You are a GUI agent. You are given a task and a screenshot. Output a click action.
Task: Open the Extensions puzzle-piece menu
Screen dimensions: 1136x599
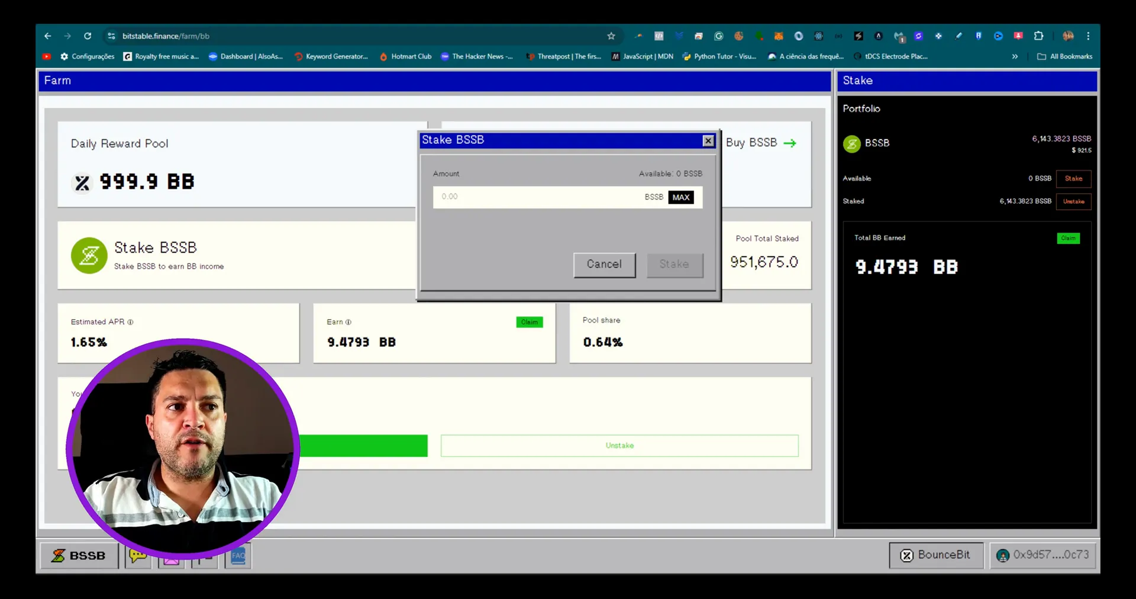pyautogui.click(x=1038, y=36)
